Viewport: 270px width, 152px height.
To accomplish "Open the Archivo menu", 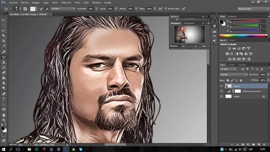I will pos(13,3).
